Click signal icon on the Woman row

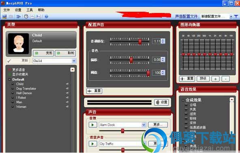67,107
